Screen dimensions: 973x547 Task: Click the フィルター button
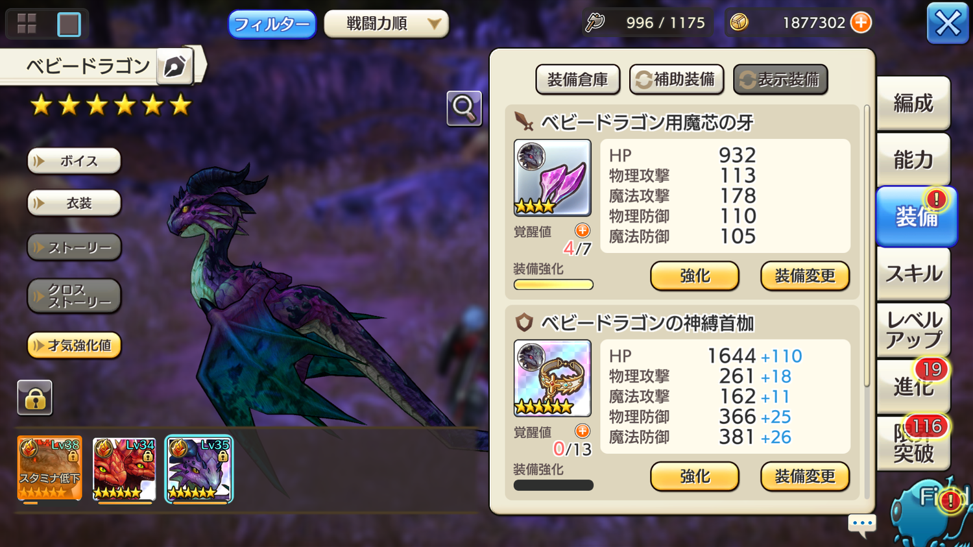point(272,24)
